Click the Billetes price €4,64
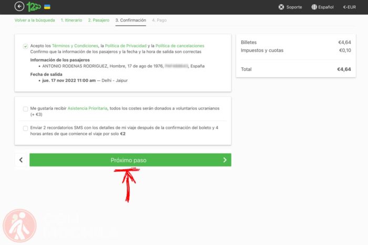This screenshot has height=245, width=368. (x=344, y=43)
